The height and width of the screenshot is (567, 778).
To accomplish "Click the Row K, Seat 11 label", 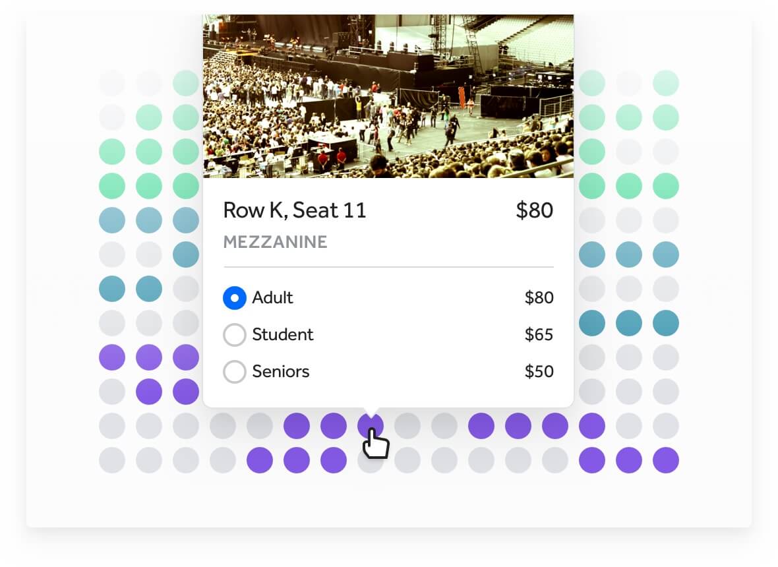I will click(x=295, y=210).
